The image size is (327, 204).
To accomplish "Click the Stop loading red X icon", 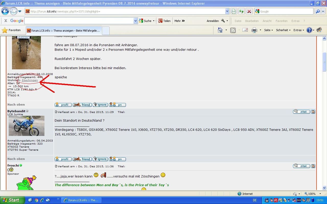I will [249, 11].
